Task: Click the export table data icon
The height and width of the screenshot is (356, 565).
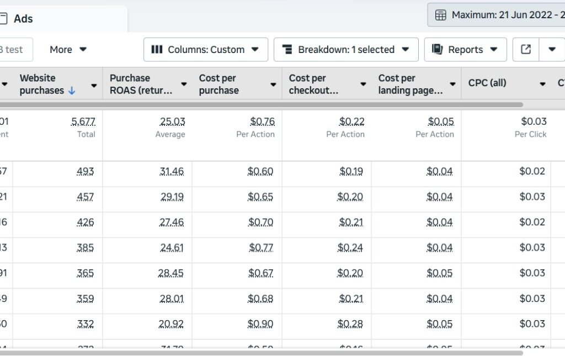Action: pos(526,50)
